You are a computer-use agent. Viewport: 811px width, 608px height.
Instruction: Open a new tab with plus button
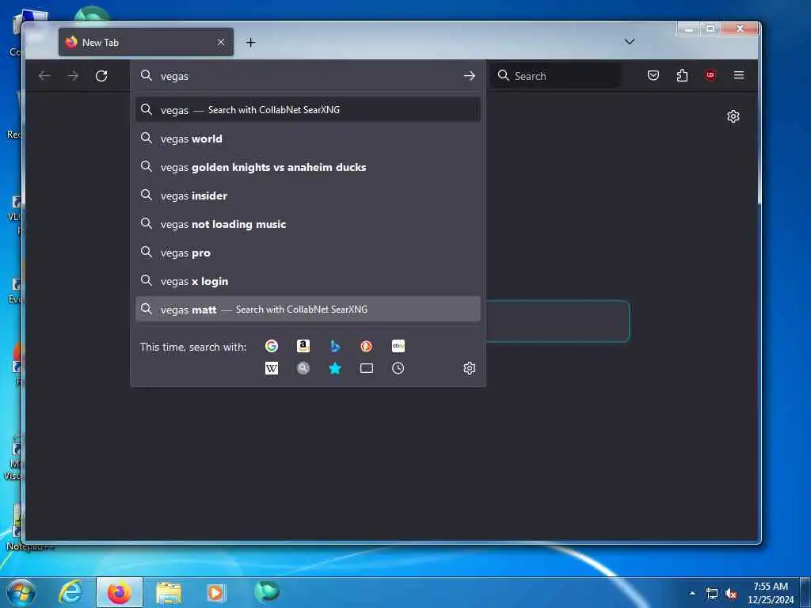[251, 43]
